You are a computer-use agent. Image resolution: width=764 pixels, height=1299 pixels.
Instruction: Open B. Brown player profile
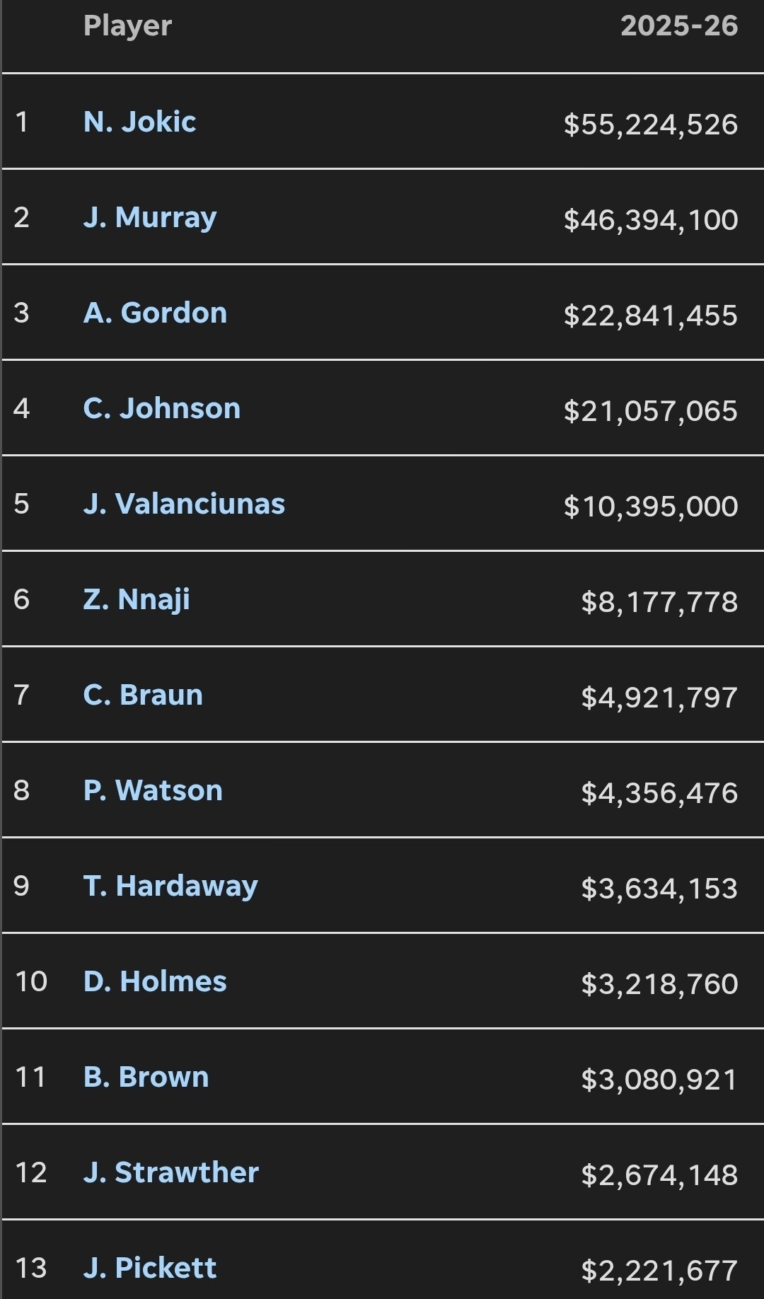click(146, 1077)
